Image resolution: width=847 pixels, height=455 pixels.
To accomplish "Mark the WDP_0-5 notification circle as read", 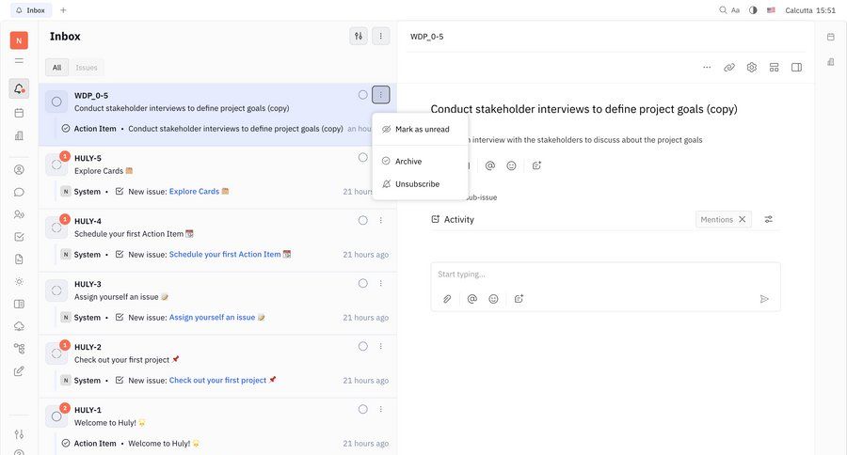I will (x=363, y=95).
